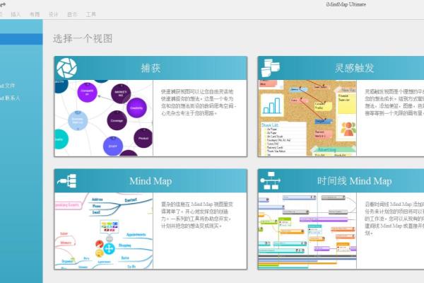Click the Mind Map branches preview thumbnail

pos(104,231)
